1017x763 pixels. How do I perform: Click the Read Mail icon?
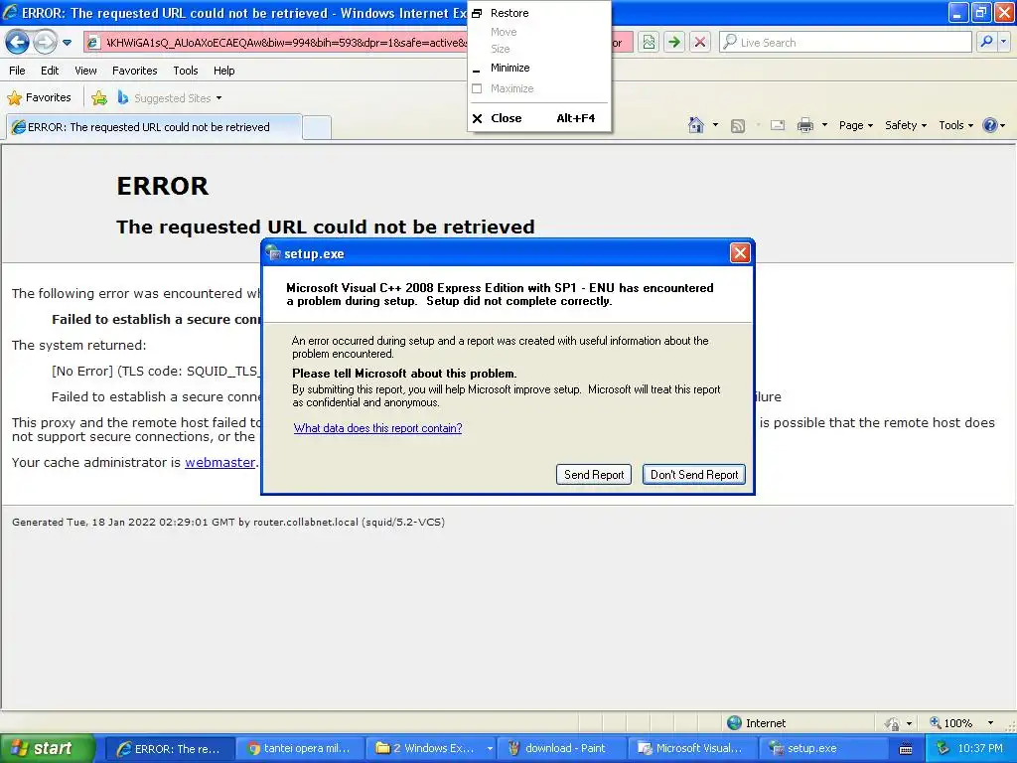(x=778, y=125)
